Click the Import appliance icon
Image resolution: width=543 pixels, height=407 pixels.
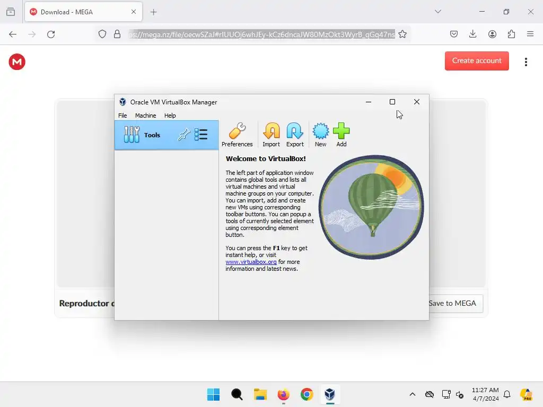[271, 135]
